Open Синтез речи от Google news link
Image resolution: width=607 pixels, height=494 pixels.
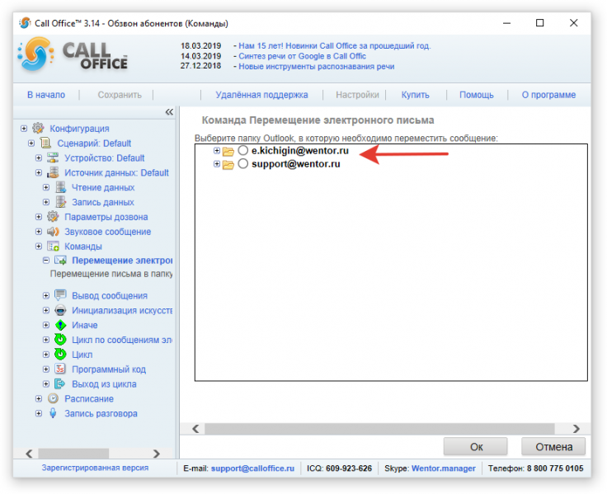(302, 56)
